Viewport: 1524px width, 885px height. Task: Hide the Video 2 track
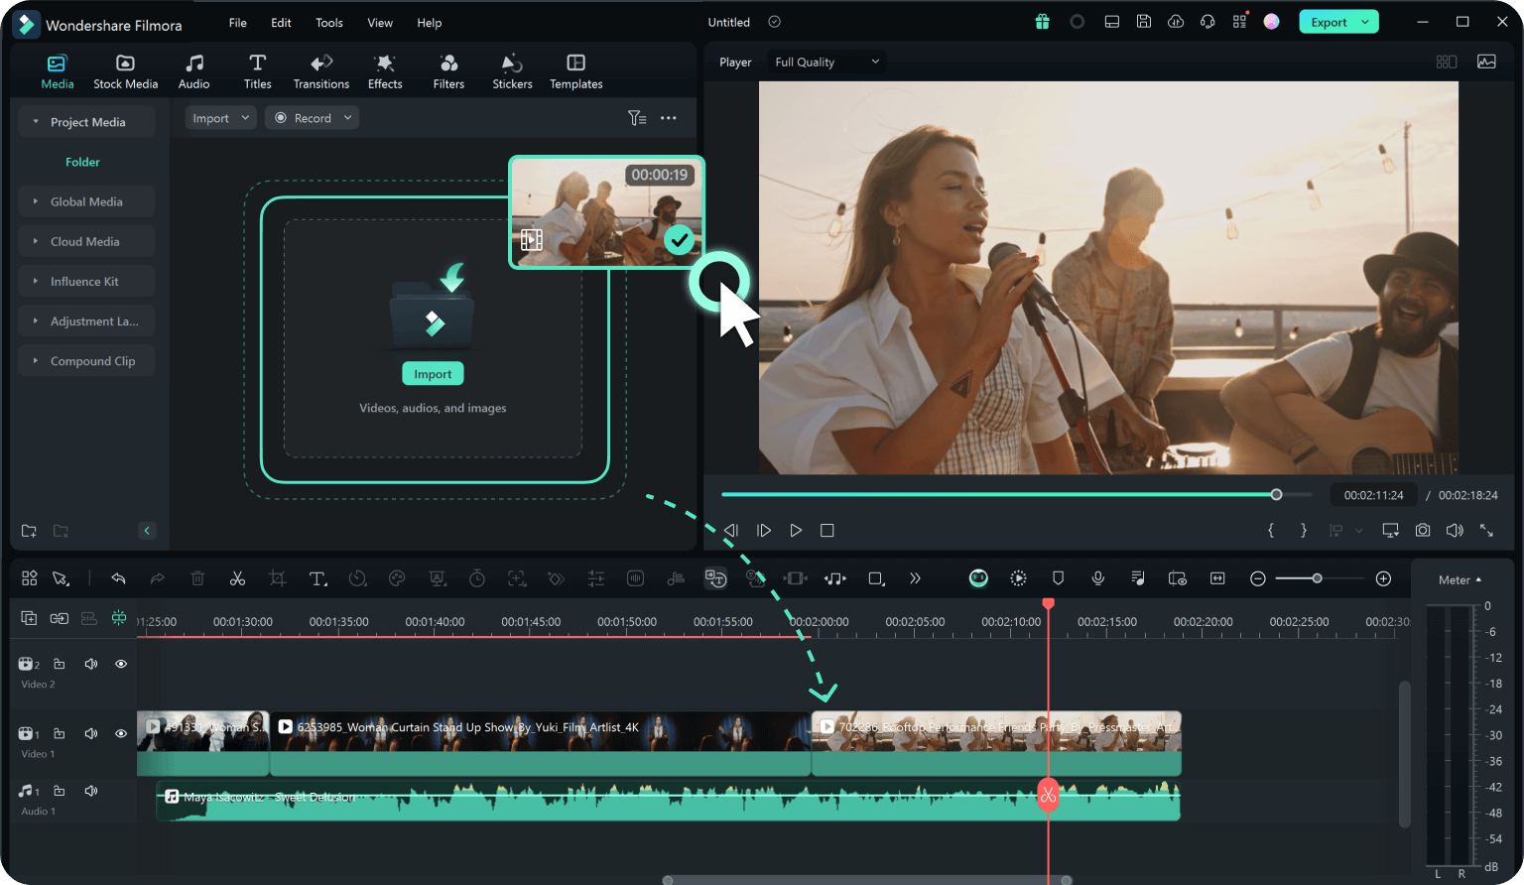121,664
